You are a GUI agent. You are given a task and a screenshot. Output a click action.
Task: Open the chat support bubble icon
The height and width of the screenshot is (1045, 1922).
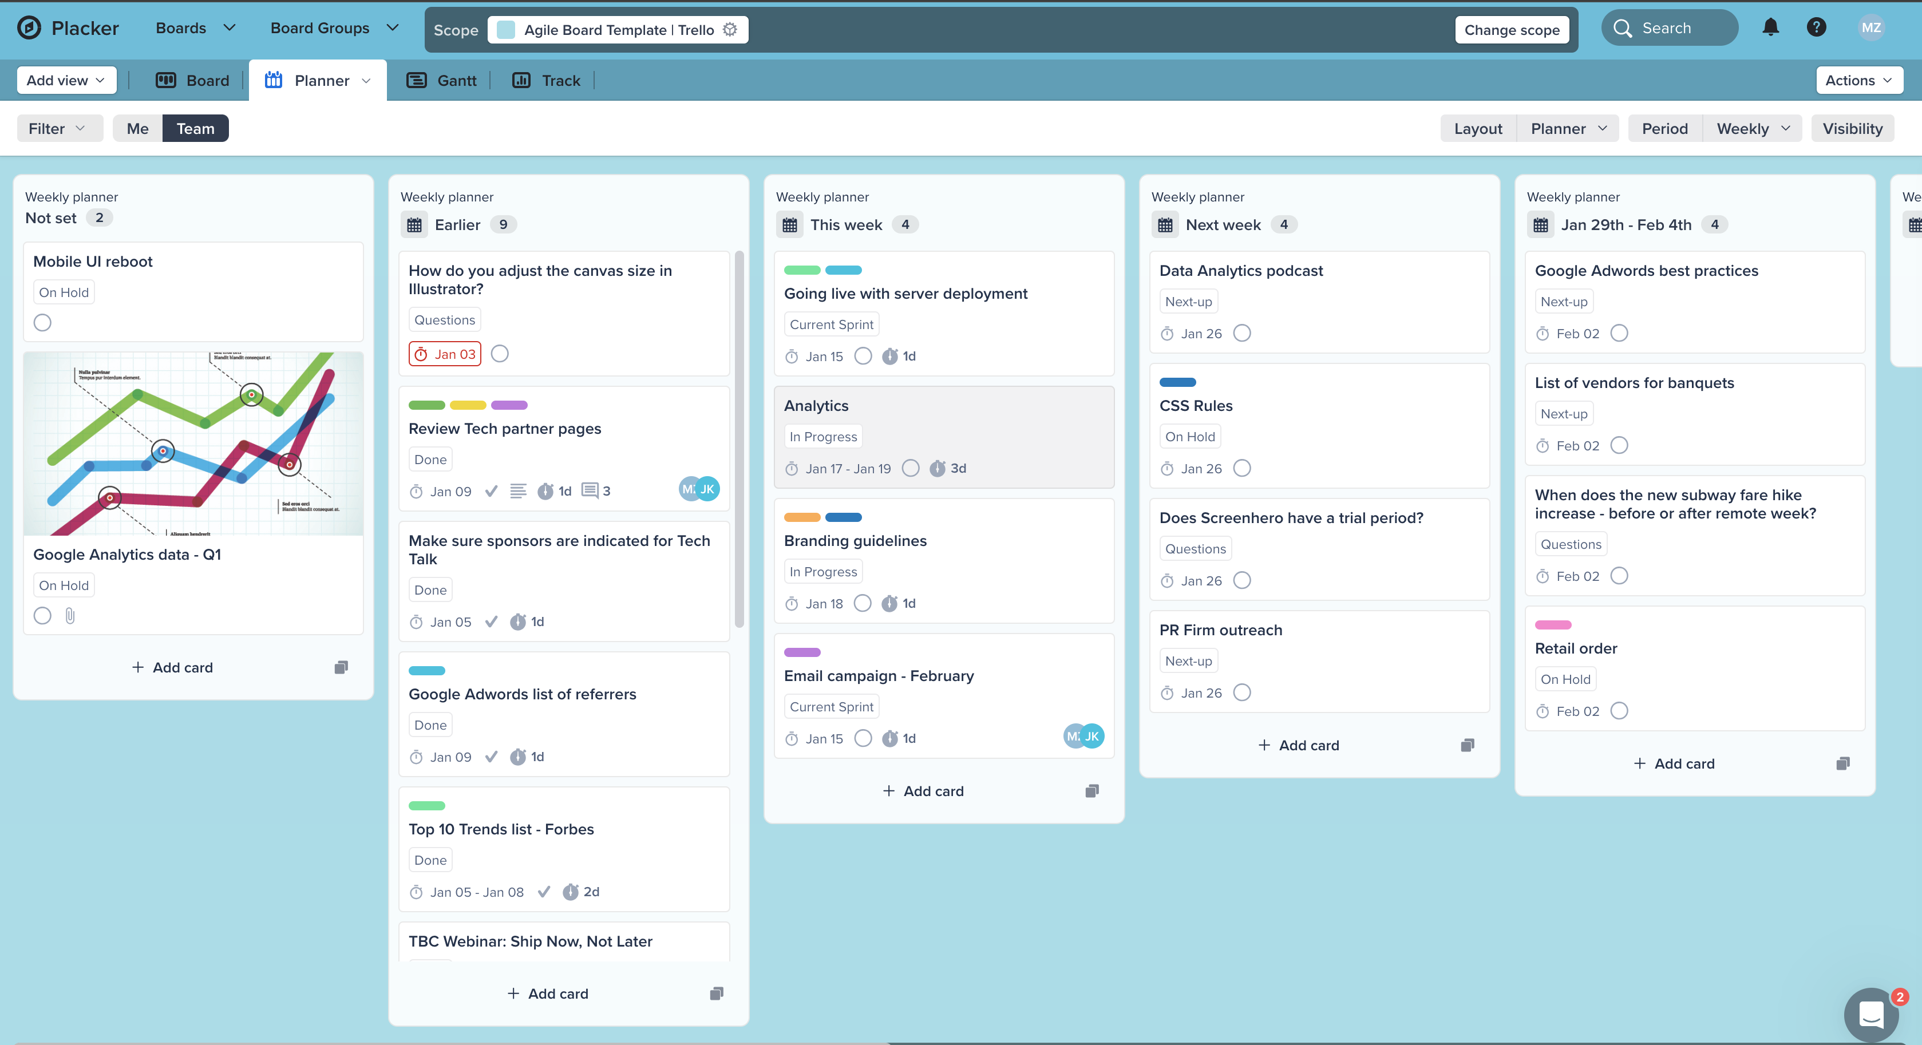[1871, 1015]
